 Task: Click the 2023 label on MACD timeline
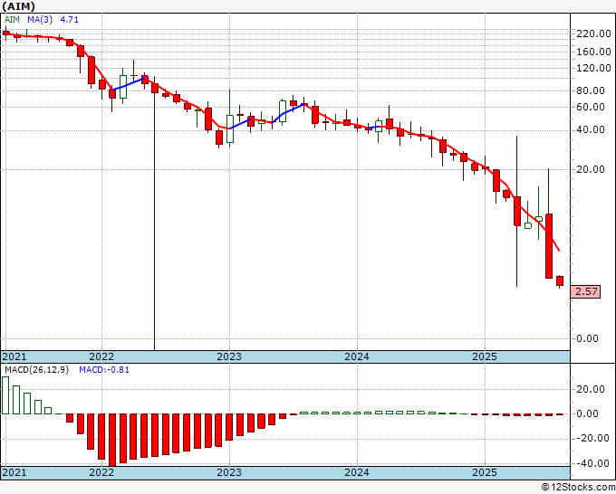pos(229,472)
